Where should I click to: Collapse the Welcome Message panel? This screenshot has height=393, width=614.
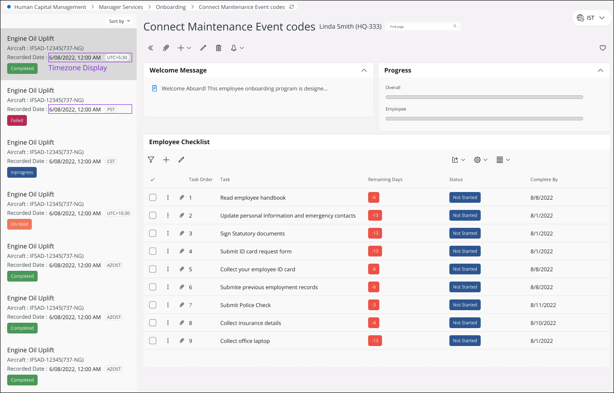364,70
